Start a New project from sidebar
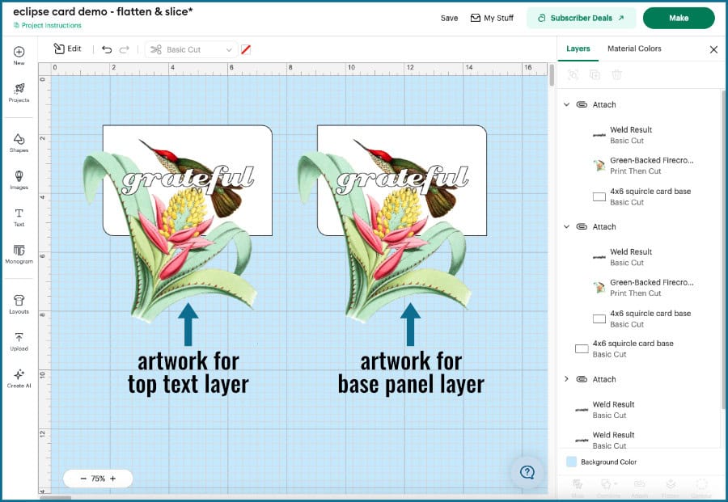Screen dimensions: 728x502 (x=19, y=55)
